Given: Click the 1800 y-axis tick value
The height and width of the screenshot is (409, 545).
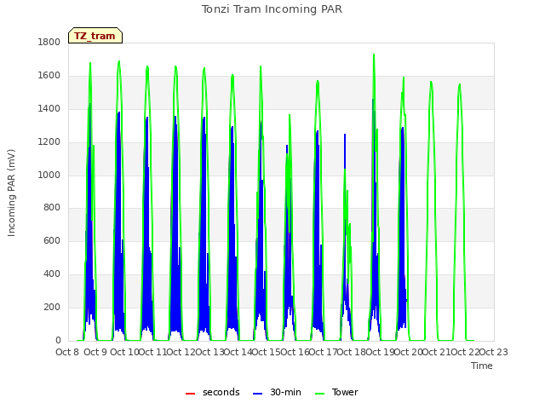Looking at the screenshot, I should (x=49, y=42).
